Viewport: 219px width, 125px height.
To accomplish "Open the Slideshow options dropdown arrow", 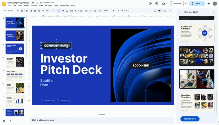I will click(186, 4).
